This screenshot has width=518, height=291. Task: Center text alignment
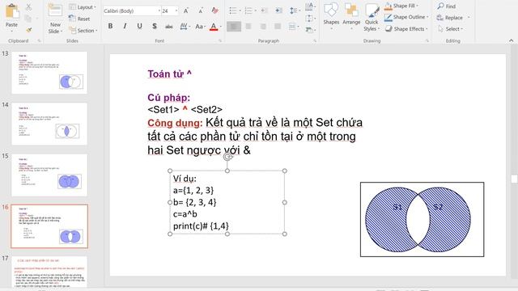coord(248,26)
